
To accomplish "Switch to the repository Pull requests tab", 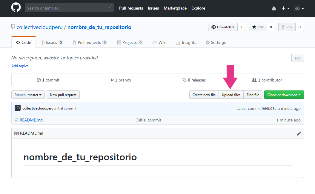I will (90, 42).
